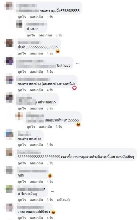Click 3 วัน timestamp under เธออยากกินเบาะ reply
Screen dimensions: 140x220
click(59, 127)
